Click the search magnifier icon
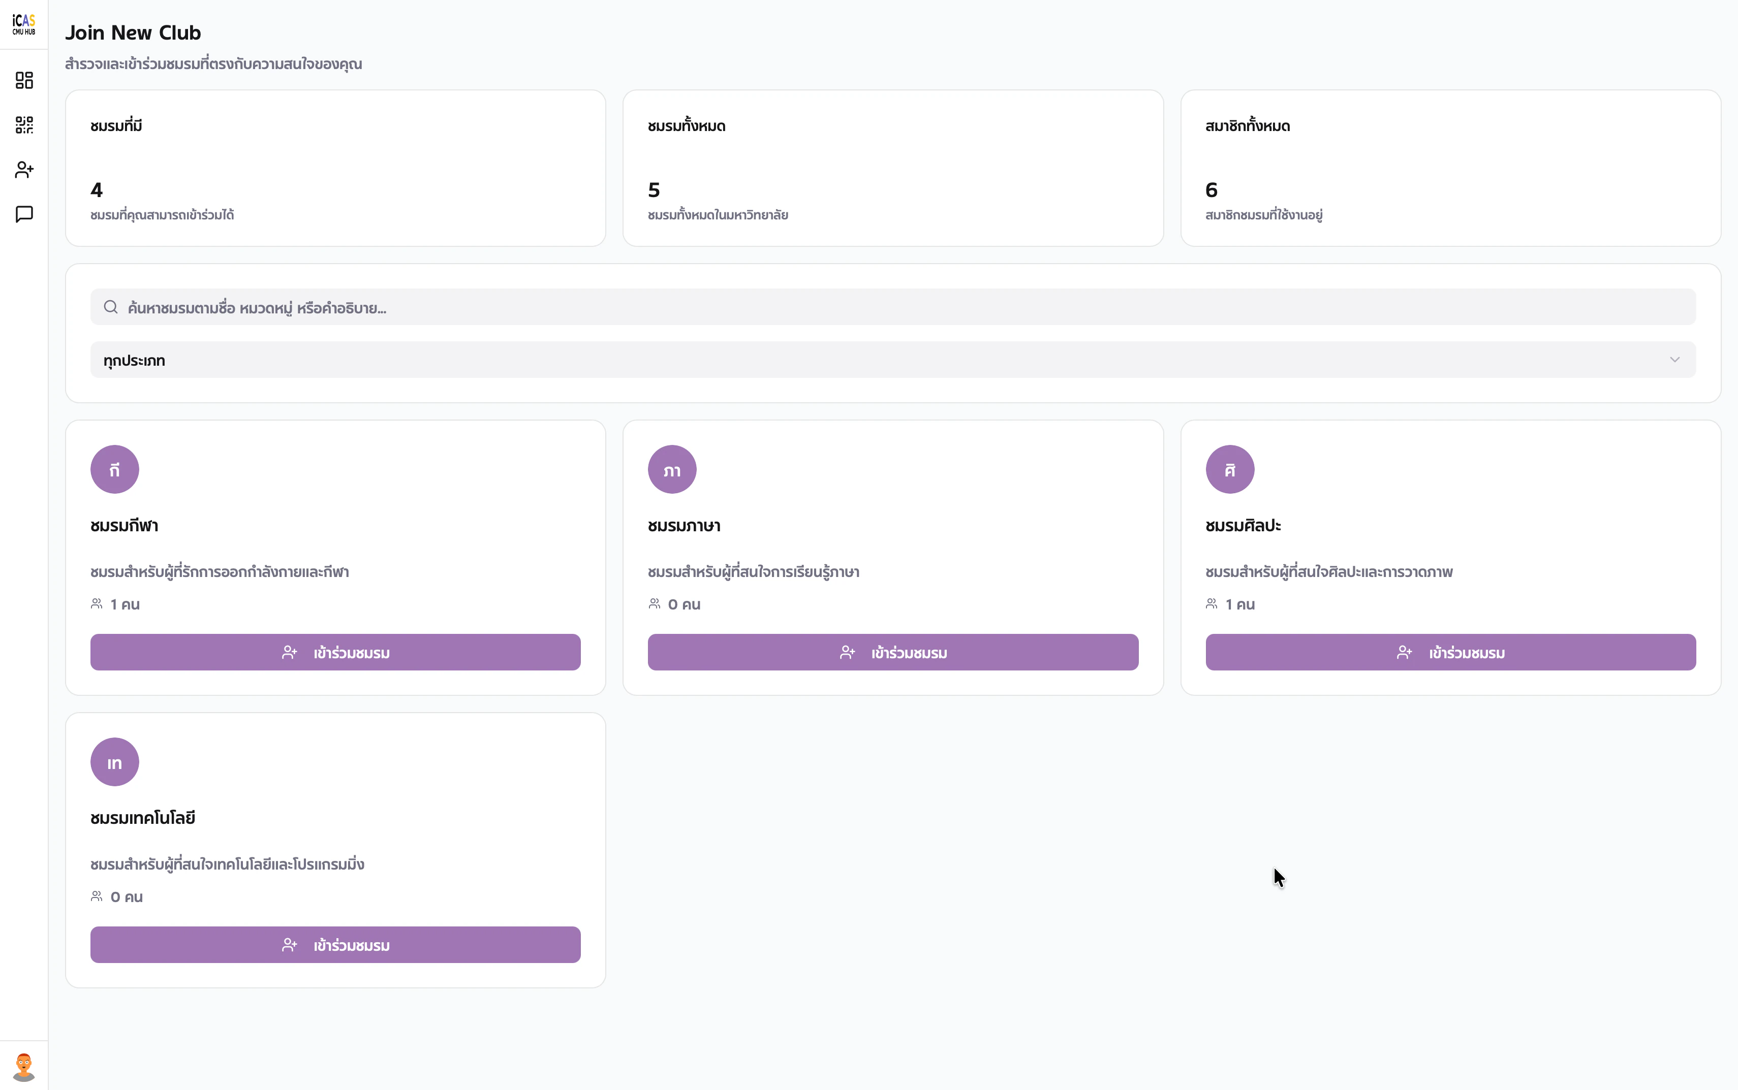 110,307
